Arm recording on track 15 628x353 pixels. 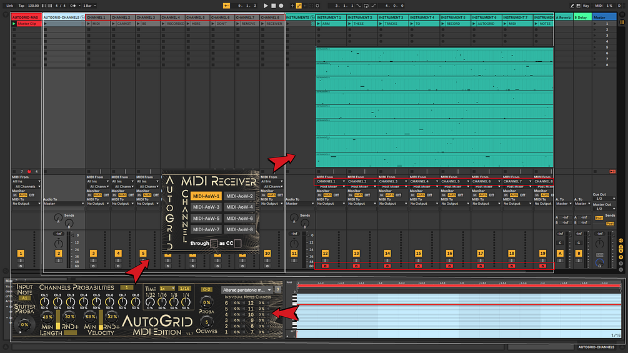[x=418, y=266]
